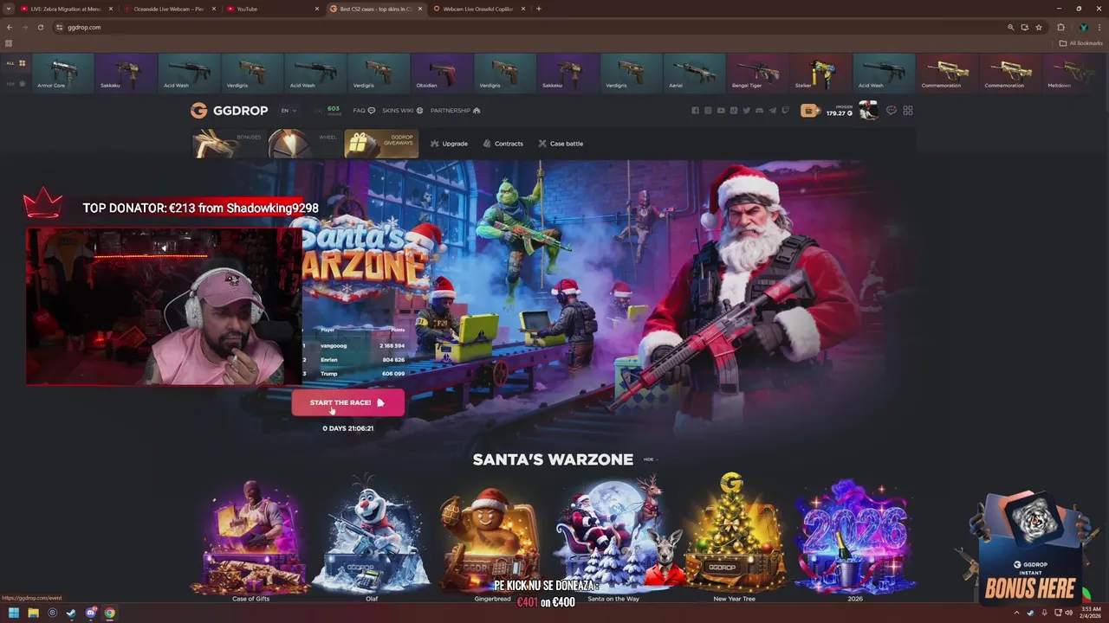Open GGDROP Discord social icon
Image resolution: width=1109 pixels, height=623 pixels.
pos(760,111)
